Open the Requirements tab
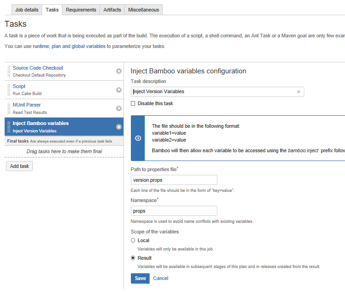This screenshot has width=345, height=292. pyautogui.click(x=81, y=10)
